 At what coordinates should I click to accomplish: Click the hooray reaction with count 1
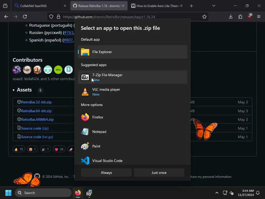click(x=45, y=149)
